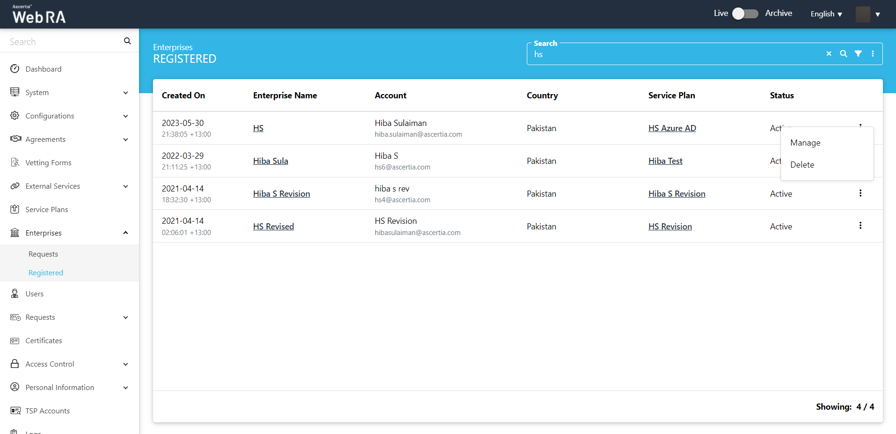The image size is (896, 434).
Task: Open the HS Azure AD service plan link
Action: click(x=672, y=128)
